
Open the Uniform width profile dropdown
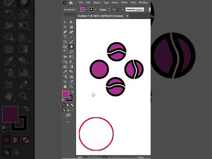[146, 10]
